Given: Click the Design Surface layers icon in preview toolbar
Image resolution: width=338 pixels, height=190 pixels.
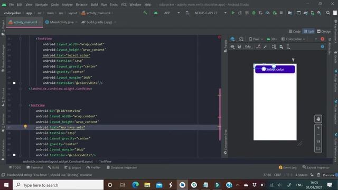Looking at the screenshot, I should tap(232, 39).
